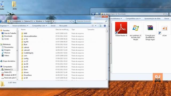
Task: Click the Pesquisar System32 search field
Action: coord(91,21)
